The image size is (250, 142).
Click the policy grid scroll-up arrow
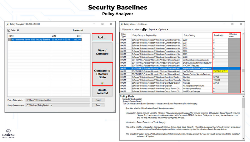(243, 34)
